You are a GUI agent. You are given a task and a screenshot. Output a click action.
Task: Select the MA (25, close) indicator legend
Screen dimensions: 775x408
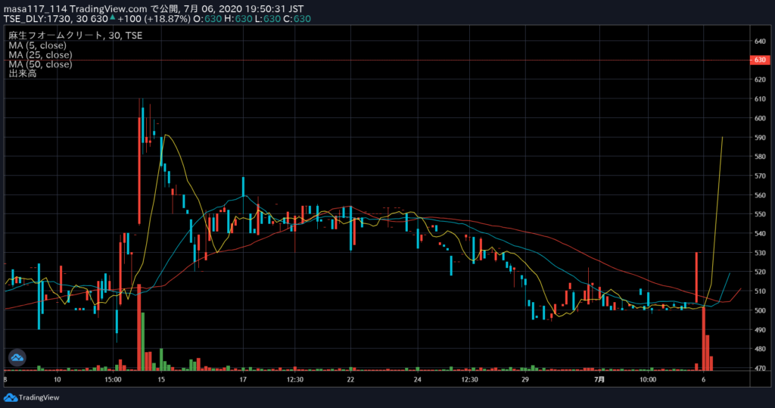coord(40,55)
